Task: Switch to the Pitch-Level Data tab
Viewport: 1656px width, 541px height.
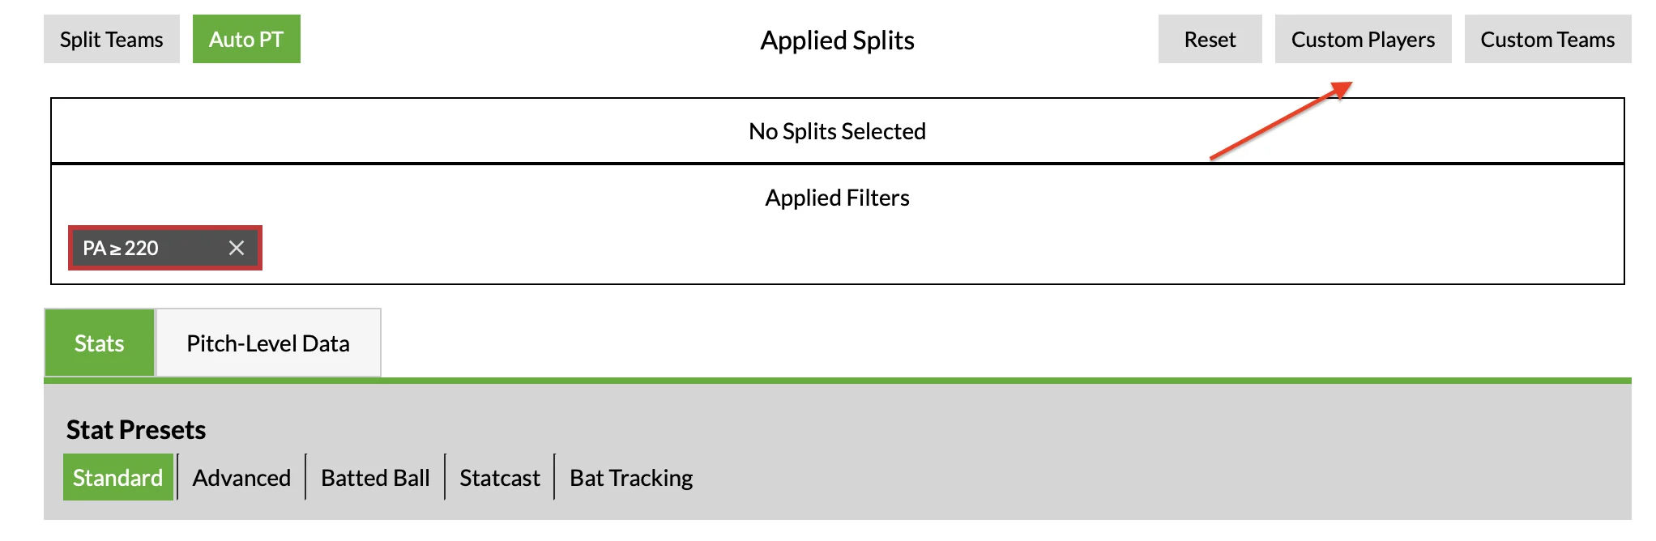Action: pos(268,343)
